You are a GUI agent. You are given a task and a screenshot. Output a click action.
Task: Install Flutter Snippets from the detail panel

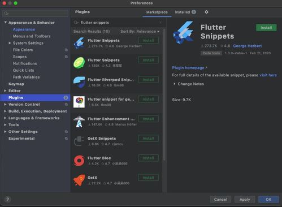click(x=266, y=28)
